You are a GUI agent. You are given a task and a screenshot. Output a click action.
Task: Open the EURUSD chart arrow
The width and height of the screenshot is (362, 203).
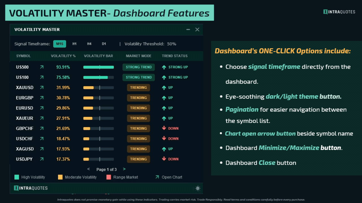pos(42,108)
